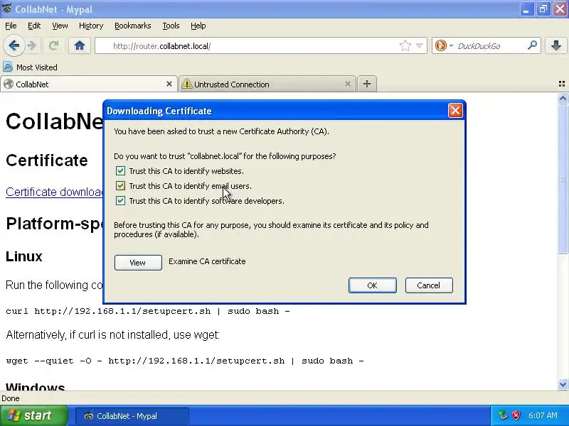Click the vertical scrollbar thumb
The width and height of the screenshot is (569, 426).
pyautogui.click(x=563, y=179)
